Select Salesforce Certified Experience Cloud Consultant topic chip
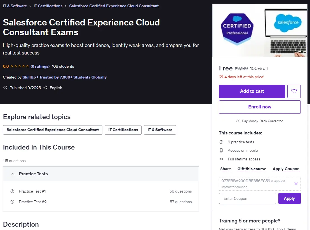310x230 pixels. (53, 130)
